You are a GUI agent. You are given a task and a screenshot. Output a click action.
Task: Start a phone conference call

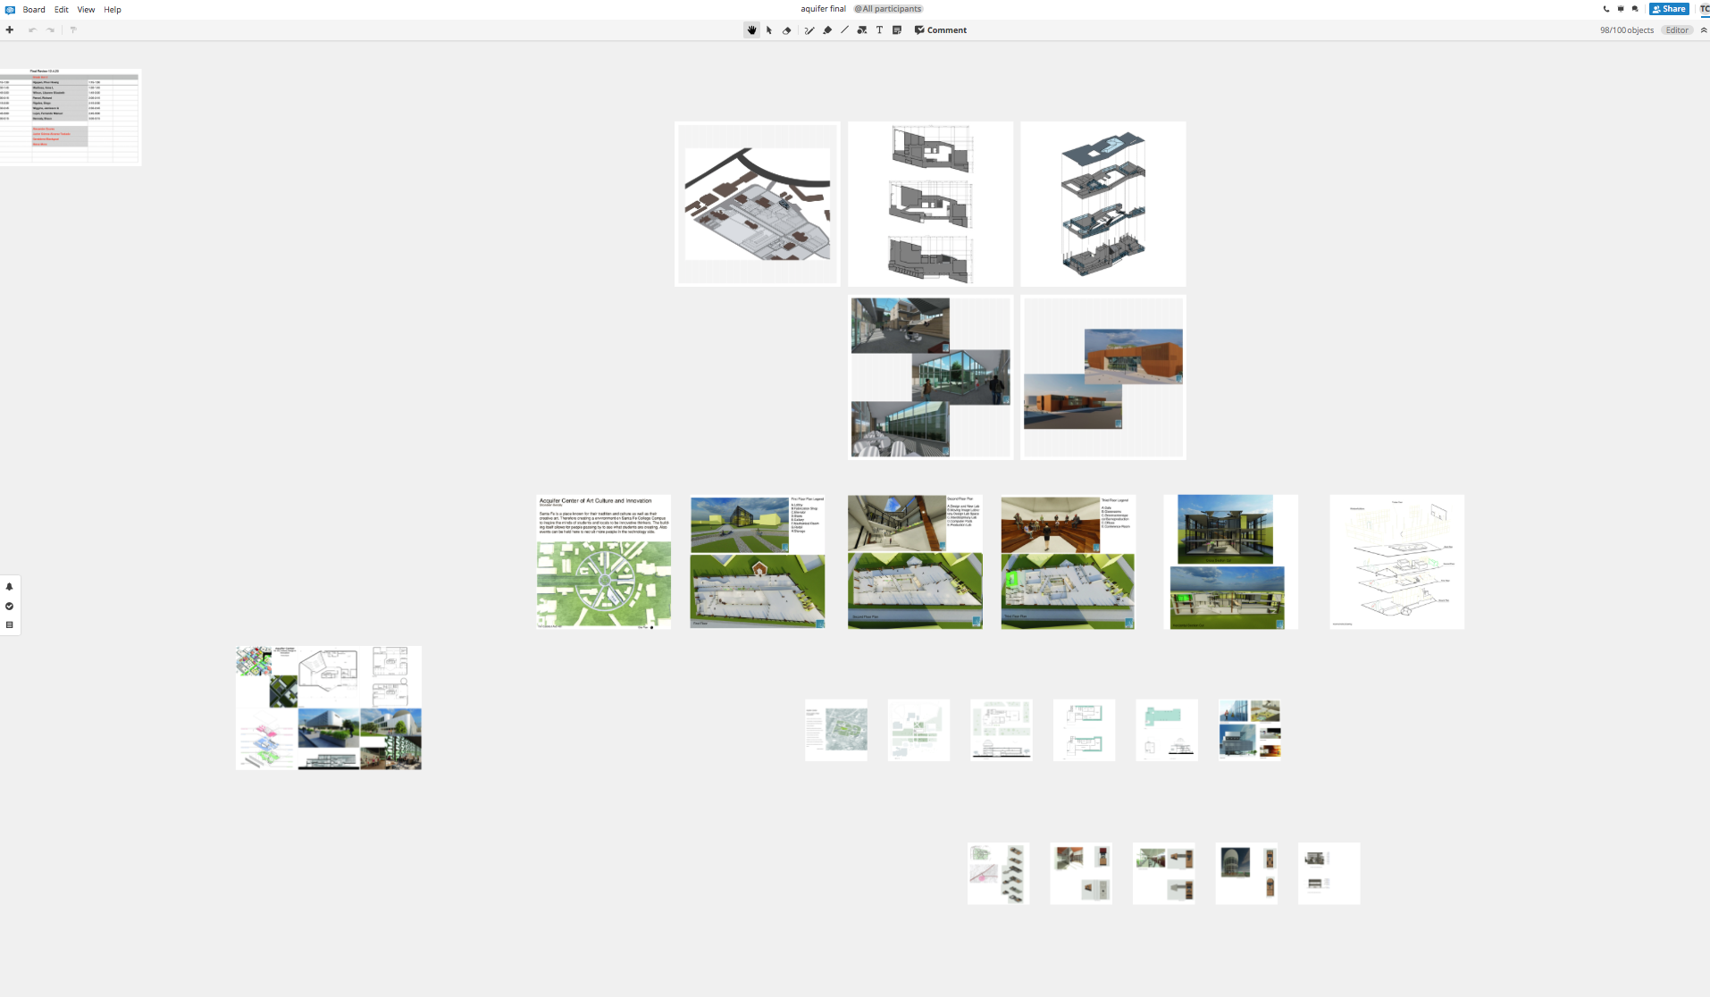1606,9
